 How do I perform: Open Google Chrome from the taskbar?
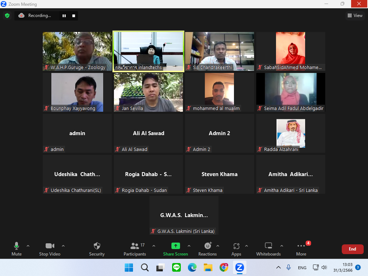point(224,267)
